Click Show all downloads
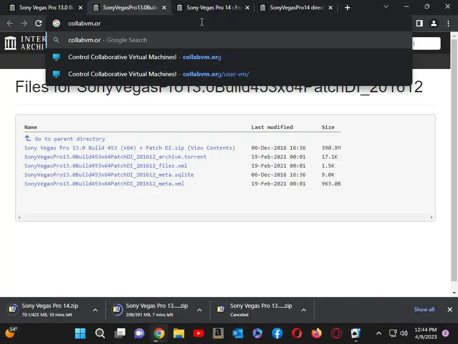 424,310
